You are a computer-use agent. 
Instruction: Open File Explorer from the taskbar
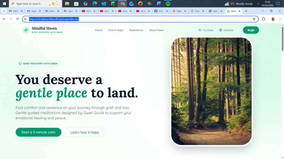point(67,4)
